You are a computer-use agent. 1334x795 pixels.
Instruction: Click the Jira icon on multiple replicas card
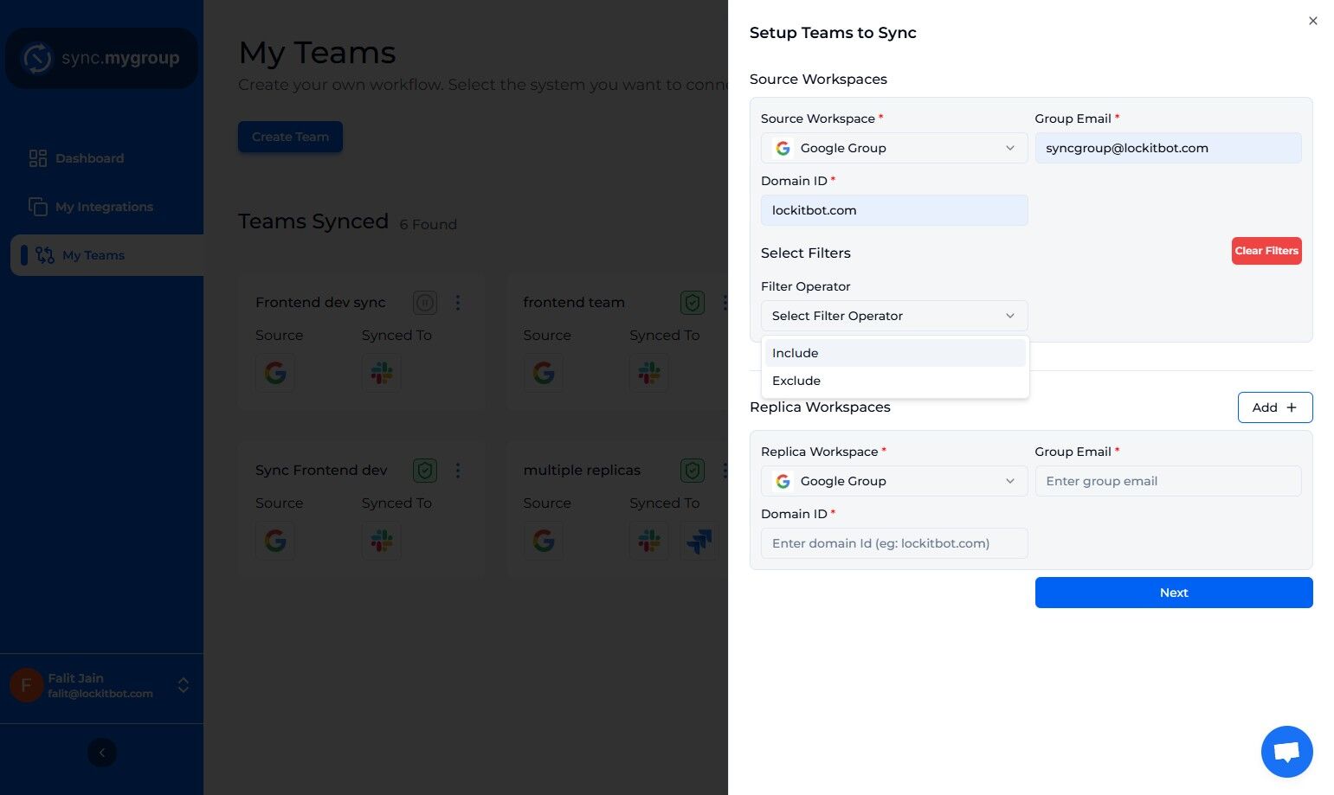[699, 542]
